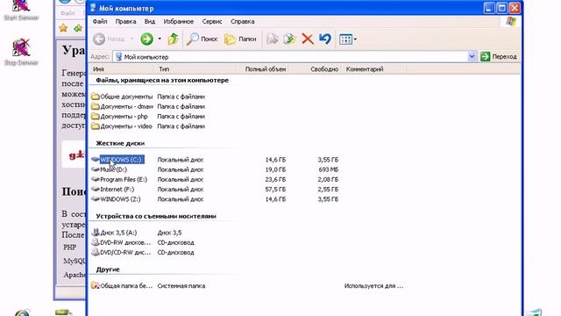Open the Избранное menu
The image size is (561, 316).
pyautogui.click(x=179, y=21)
